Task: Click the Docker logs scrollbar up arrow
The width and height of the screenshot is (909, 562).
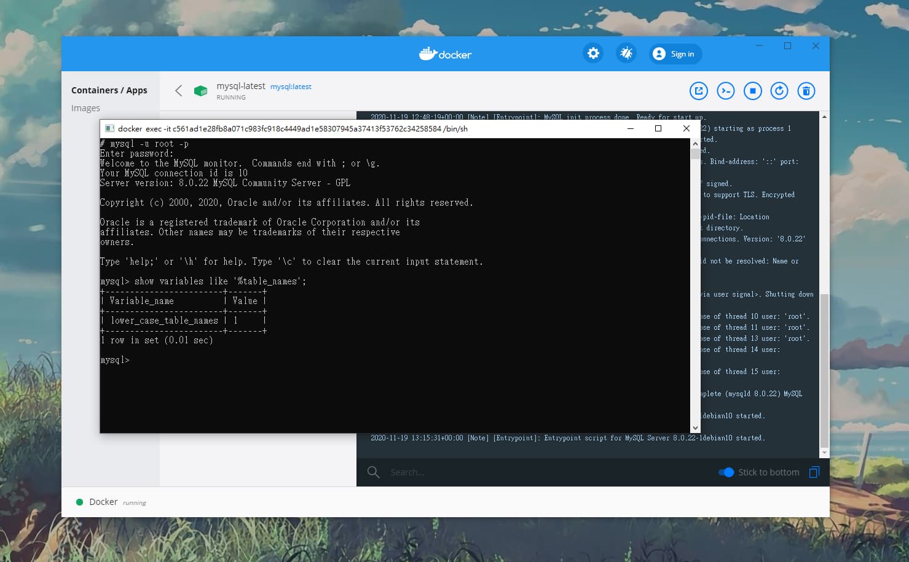Action: pos(824,117)
